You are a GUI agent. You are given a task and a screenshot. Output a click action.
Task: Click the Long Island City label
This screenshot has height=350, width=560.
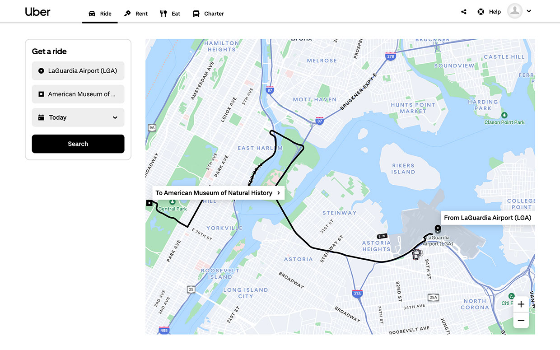(x=246, y=293)
